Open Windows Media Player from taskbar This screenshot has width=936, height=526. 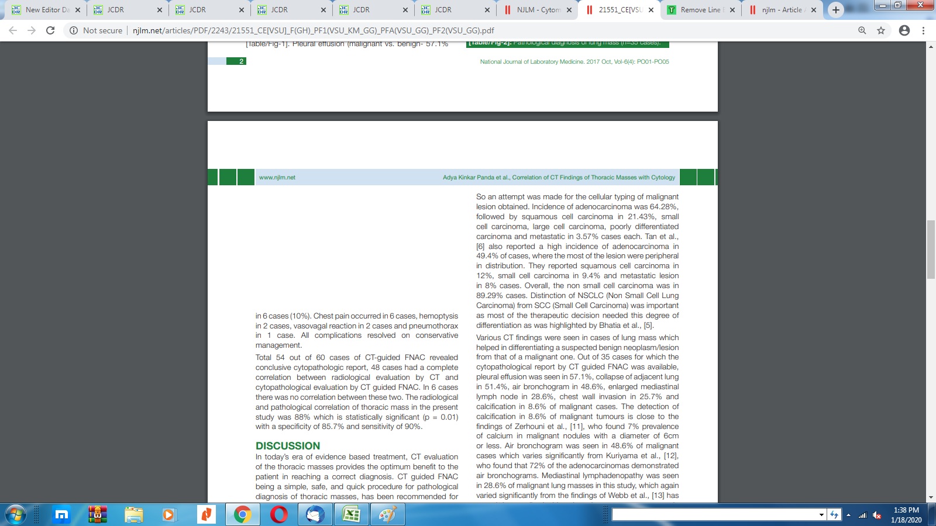pyautogui.click(x=169, y=515)
